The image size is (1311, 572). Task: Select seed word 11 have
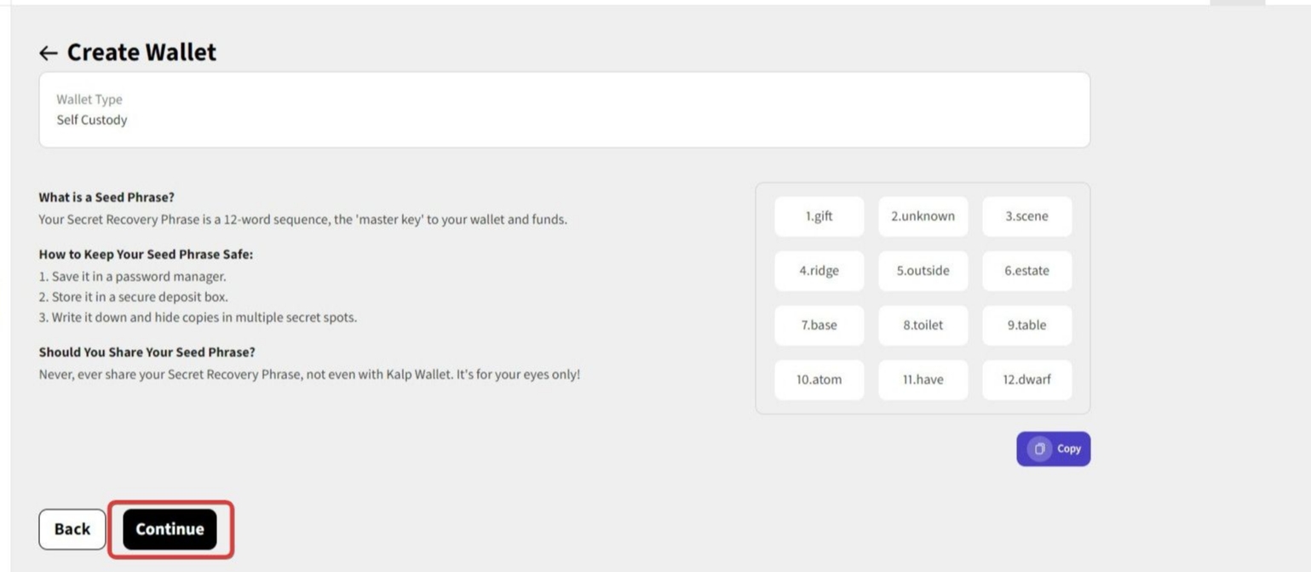(923, 380)
